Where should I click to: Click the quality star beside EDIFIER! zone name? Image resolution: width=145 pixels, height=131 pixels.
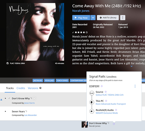[102, 86]
